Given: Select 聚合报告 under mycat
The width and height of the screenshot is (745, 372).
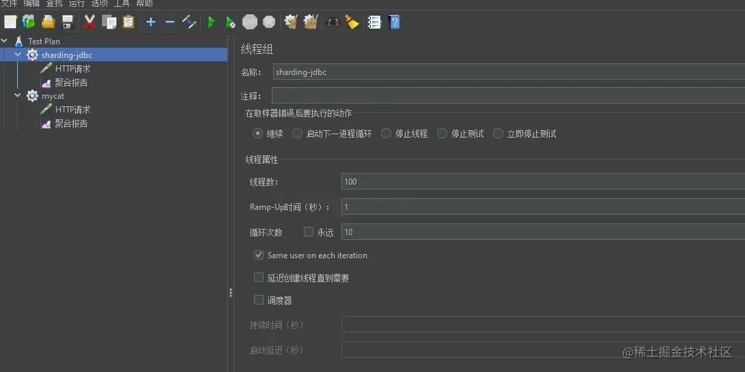Looking at the screenshot, I should pos(71,123).
